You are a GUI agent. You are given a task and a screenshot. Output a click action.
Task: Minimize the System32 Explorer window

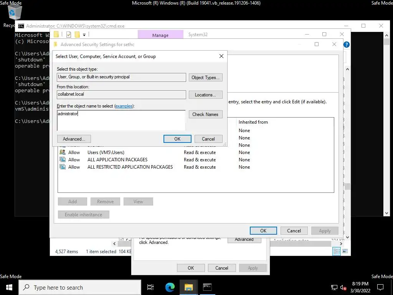pyautogui.click(x=307, y=34)
